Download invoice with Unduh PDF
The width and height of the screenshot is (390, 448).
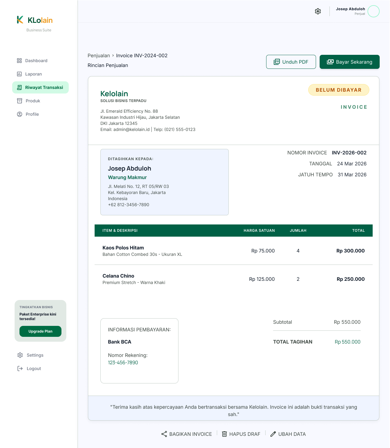tap(291, 62)
